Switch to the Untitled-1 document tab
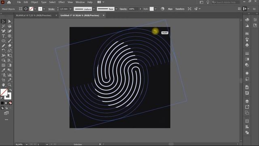The width and height of the screenshot is (259, 146). click(80, 15)
